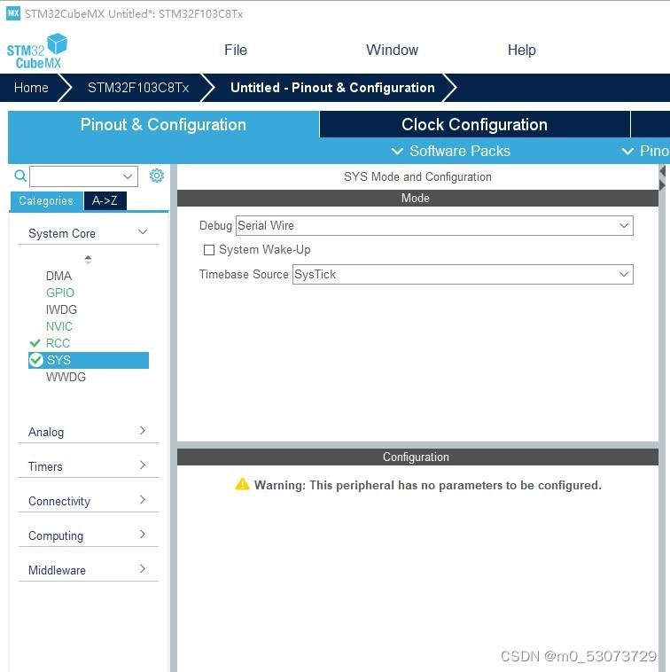The height and width of the screenshot is (672, 670).
Task: Click the Timebase Source label
Action: pyautogui.click(x=244, y=274)
